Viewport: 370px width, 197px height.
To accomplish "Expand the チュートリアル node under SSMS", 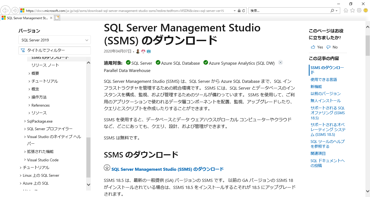I will (29, 81).
